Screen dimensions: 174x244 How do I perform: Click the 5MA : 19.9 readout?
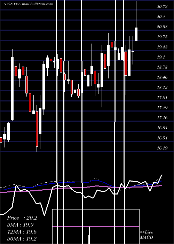pos(20,225)
